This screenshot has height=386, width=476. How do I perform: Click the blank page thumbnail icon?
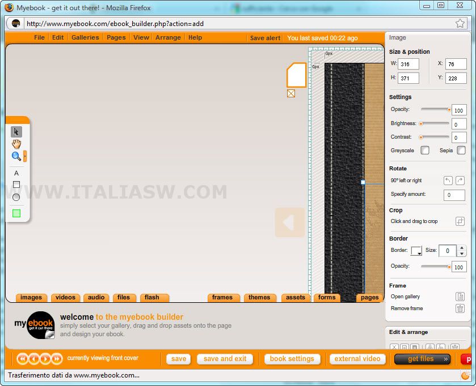(296, 75)
